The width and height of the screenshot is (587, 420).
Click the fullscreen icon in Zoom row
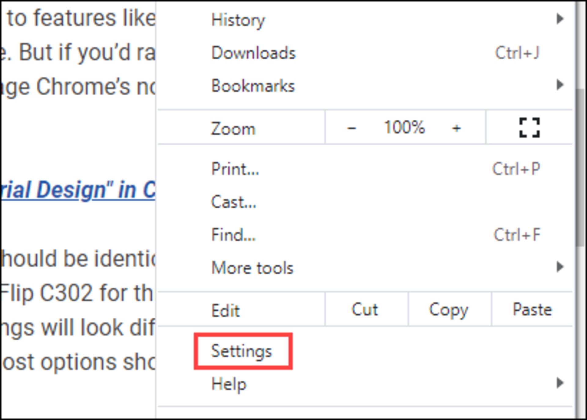coord(529,128)
